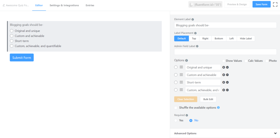This screenshot has height=138, width=280.
Task: Set 'Short-term' as default in settings panel
Action: [x=176, y=82]
